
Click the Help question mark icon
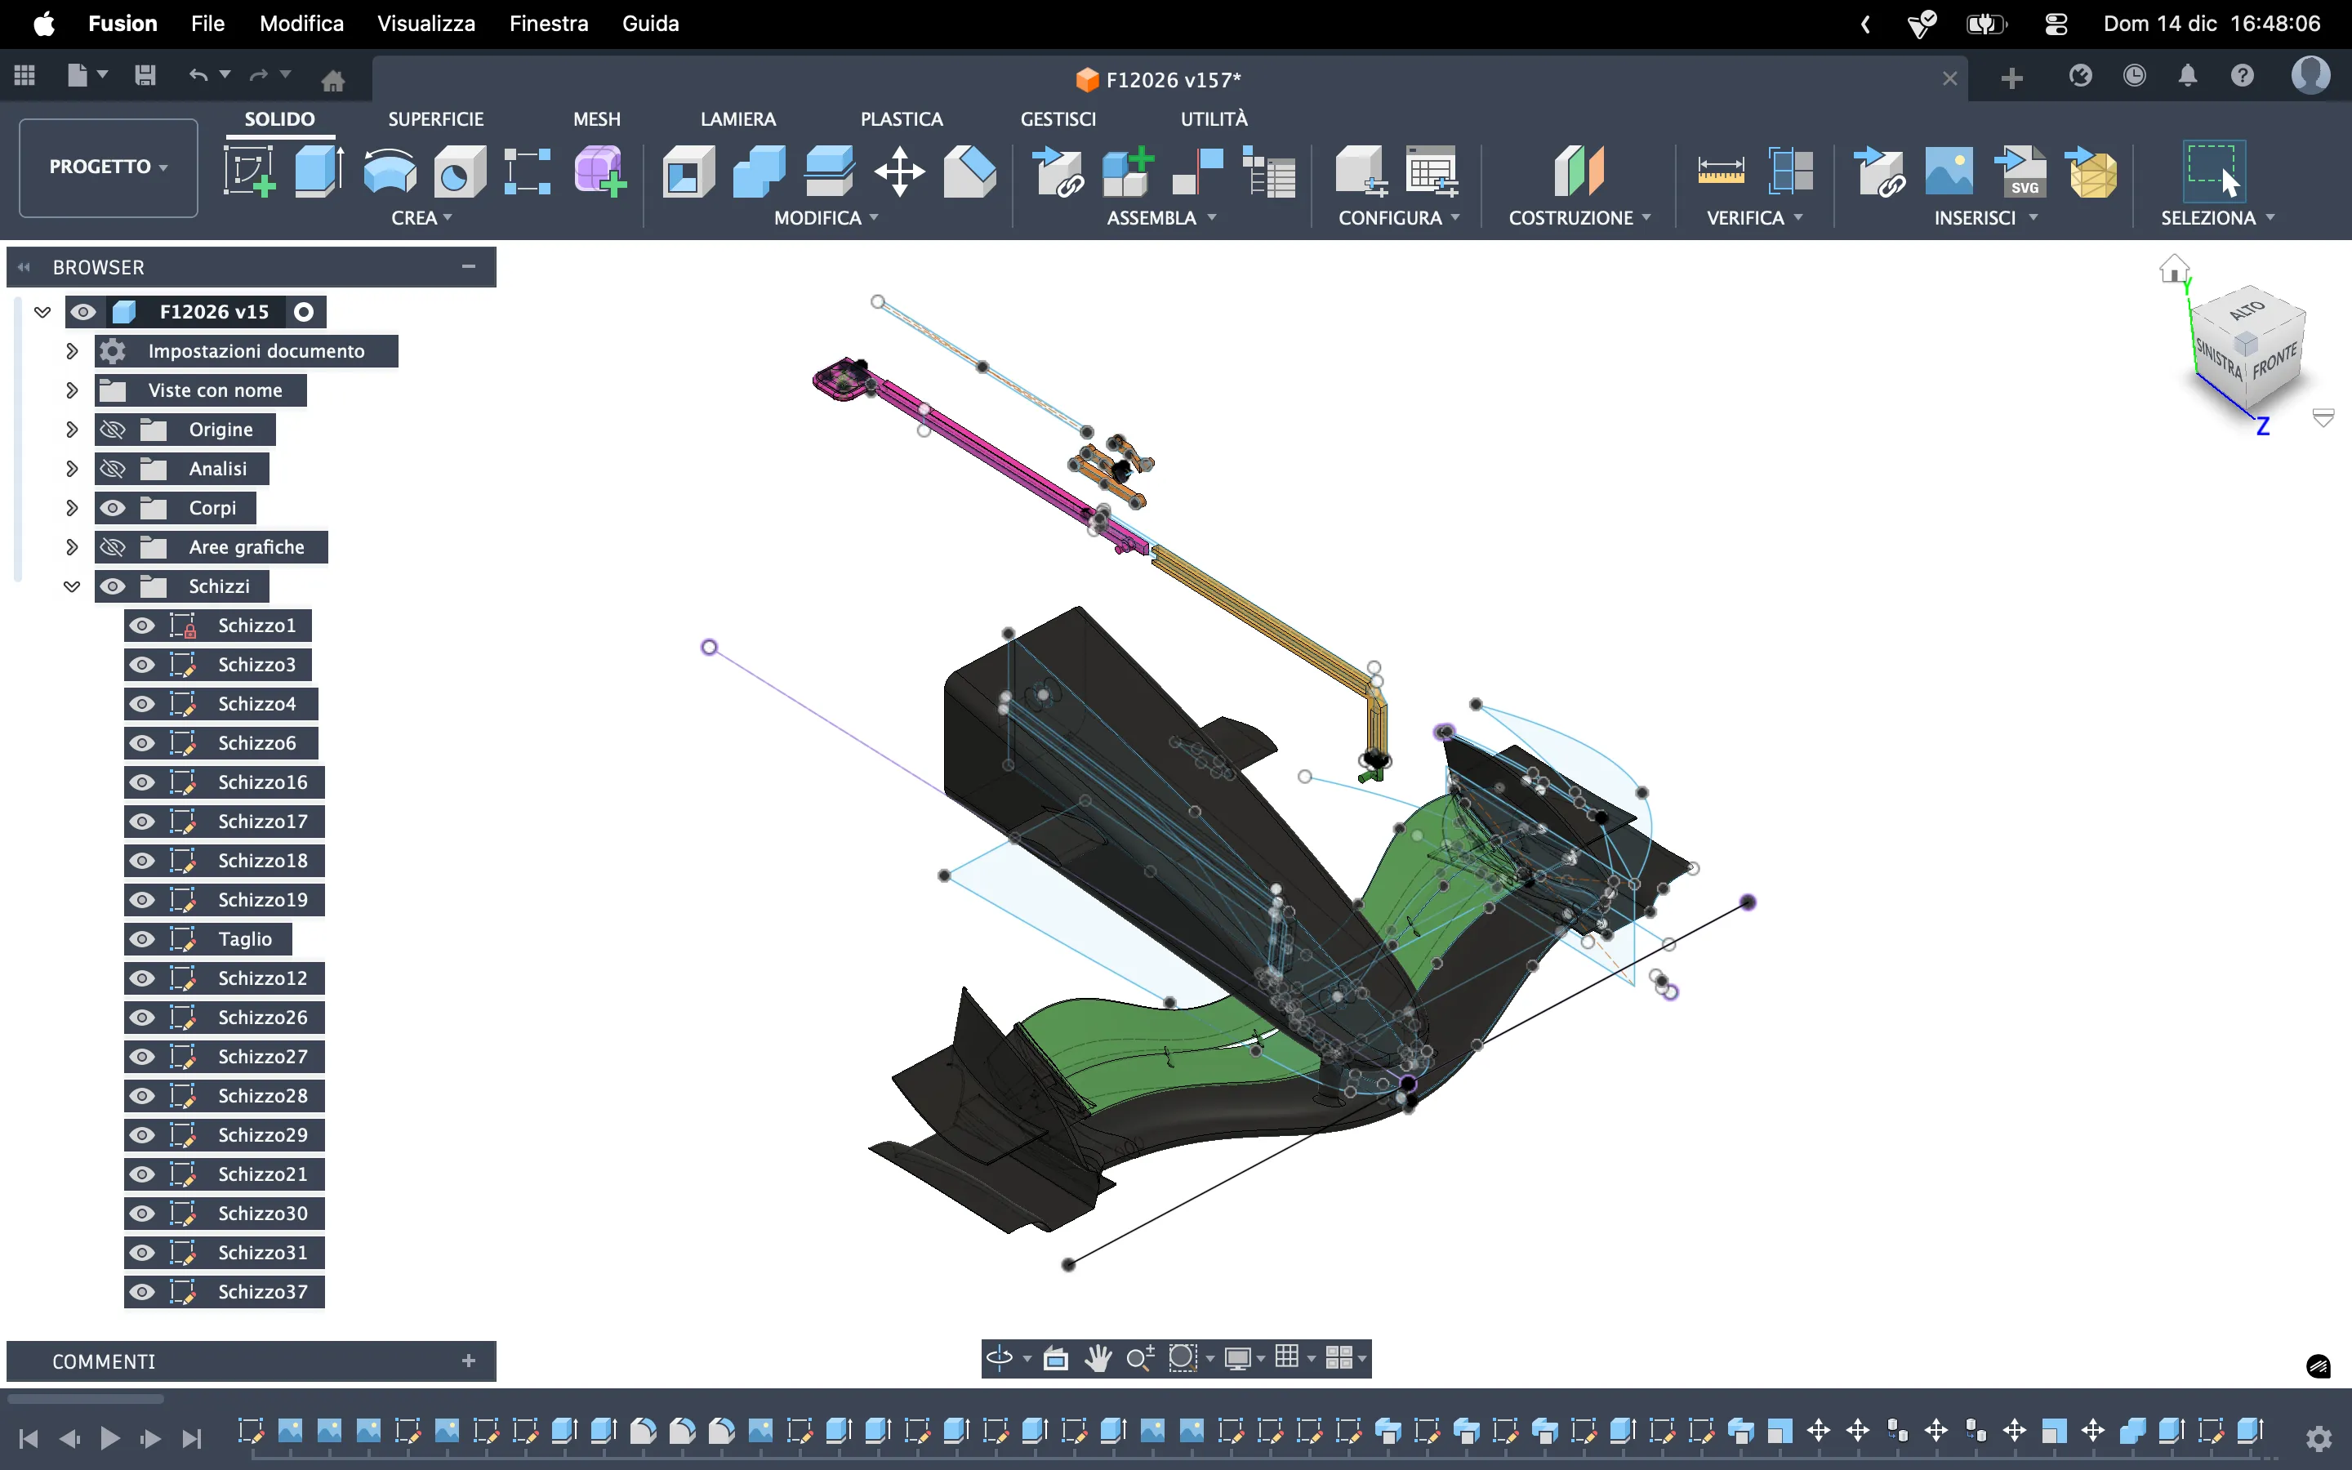coord(2243,75)
